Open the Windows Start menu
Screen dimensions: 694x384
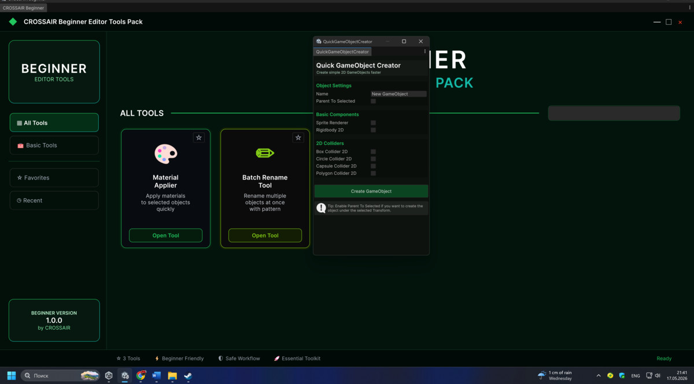[11, 375]
